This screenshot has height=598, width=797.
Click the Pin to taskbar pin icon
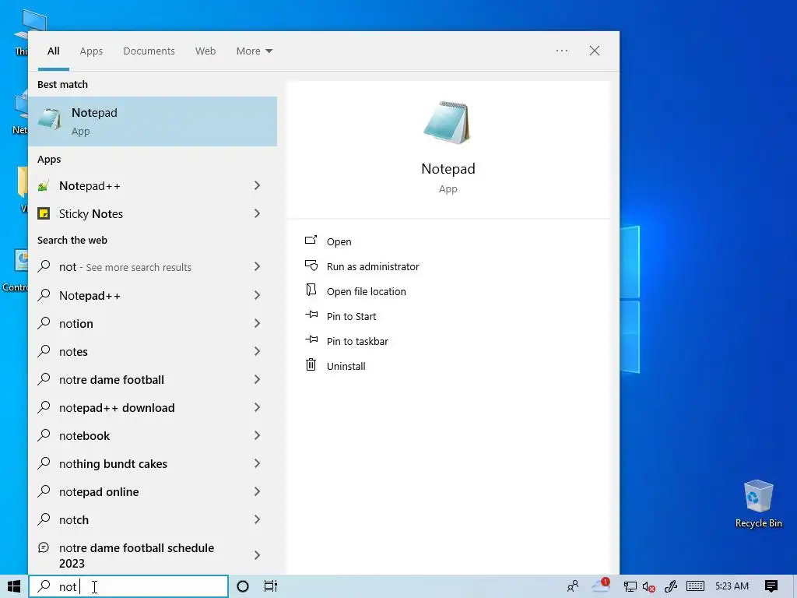click(x=311, y=339)
